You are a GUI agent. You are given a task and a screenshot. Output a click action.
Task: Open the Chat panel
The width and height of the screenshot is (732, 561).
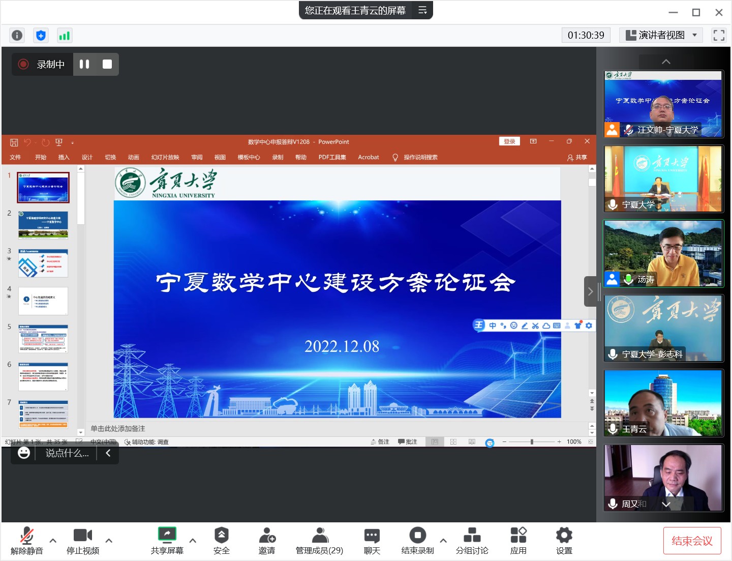(372, 541)
